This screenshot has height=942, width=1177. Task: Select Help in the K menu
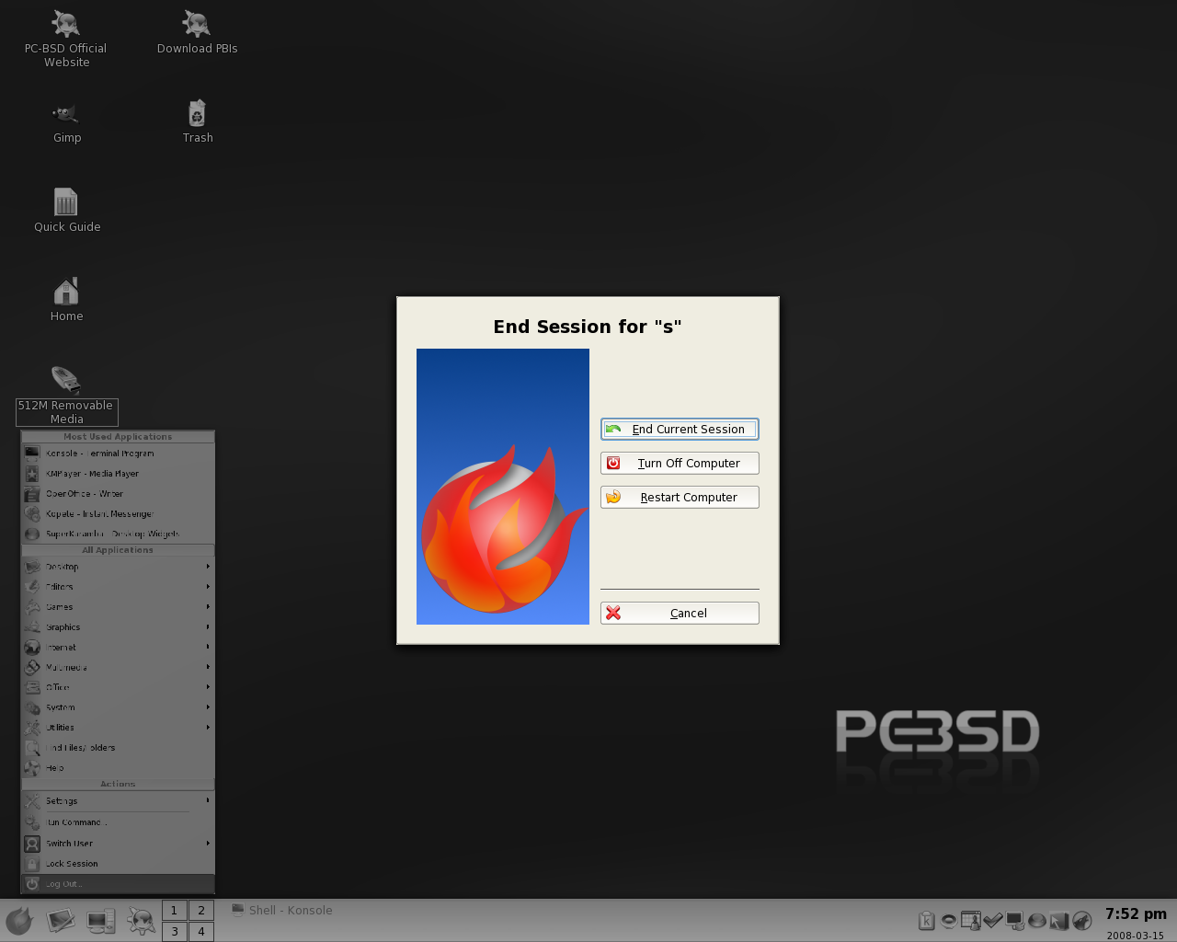pyautogui.click(x=118, y=768)
